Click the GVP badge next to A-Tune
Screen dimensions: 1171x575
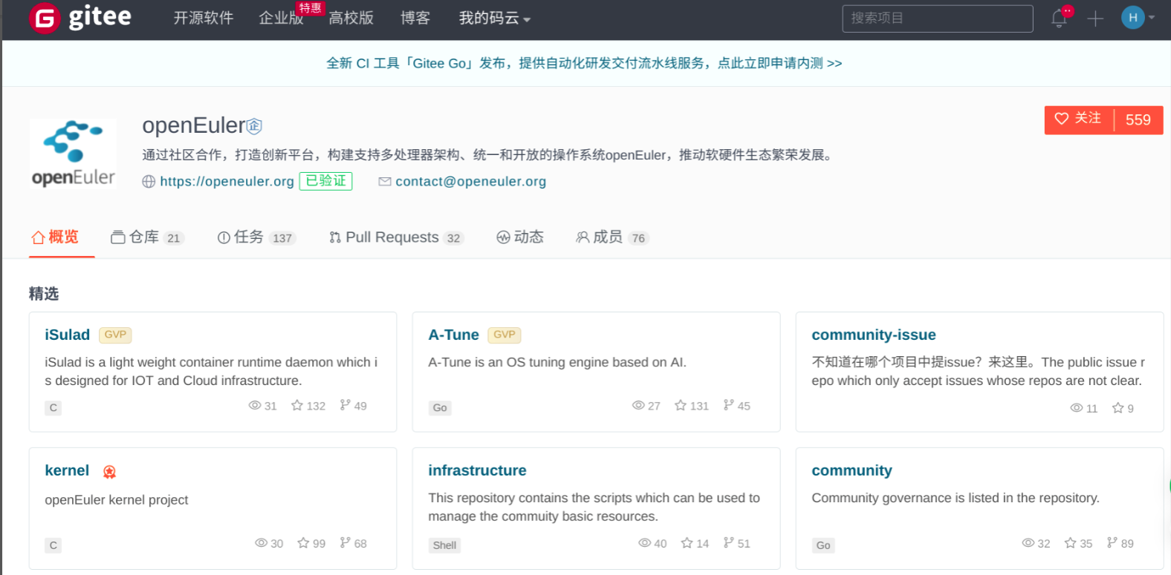click(x=505, y=335)
